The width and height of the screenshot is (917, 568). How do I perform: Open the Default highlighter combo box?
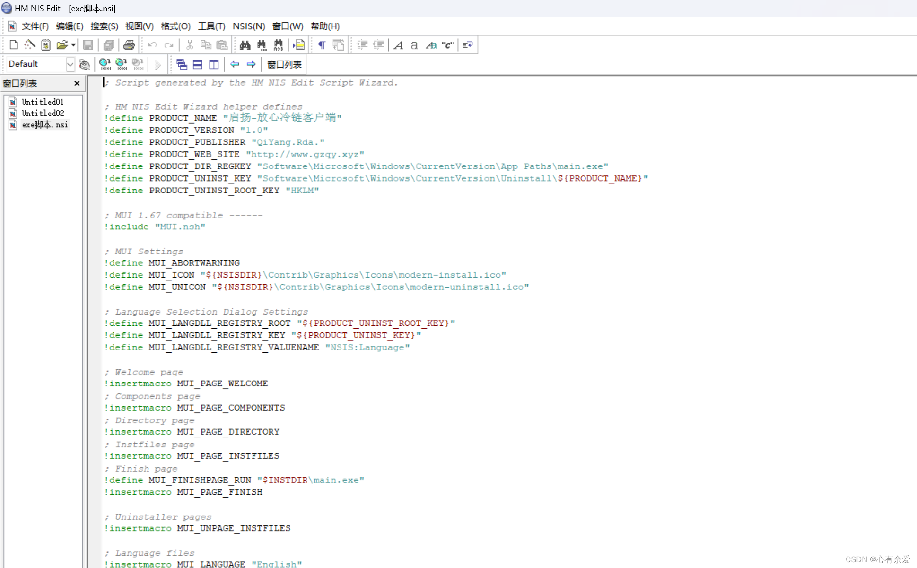click(70, 64)
